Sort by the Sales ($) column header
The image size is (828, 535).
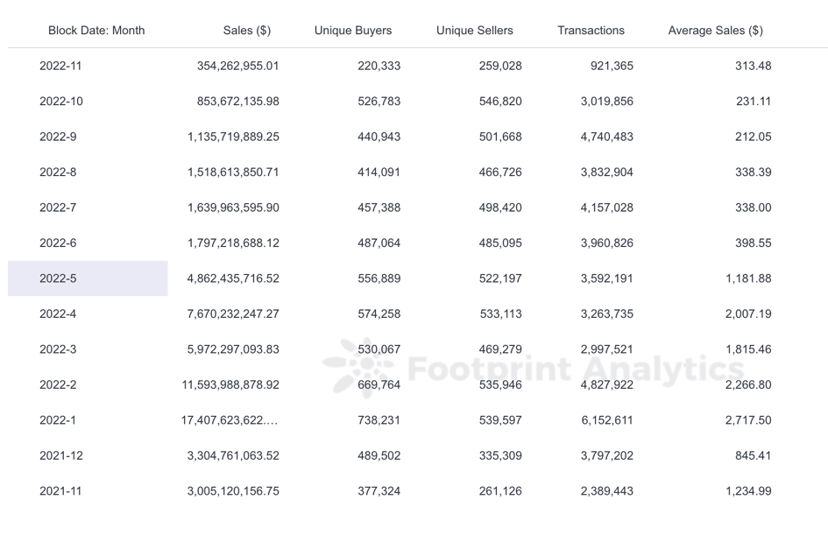point(247,31)
